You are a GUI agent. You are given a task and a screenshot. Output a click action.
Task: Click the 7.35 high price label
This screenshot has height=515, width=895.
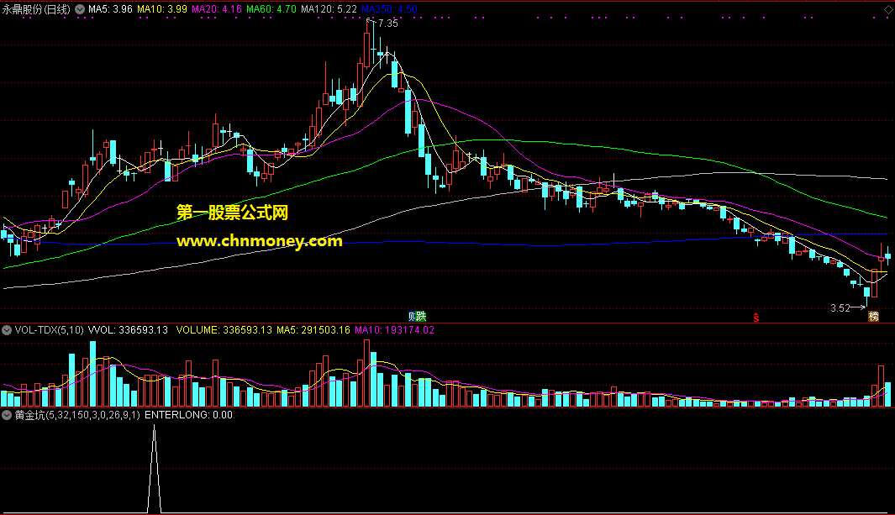(388, 24)
